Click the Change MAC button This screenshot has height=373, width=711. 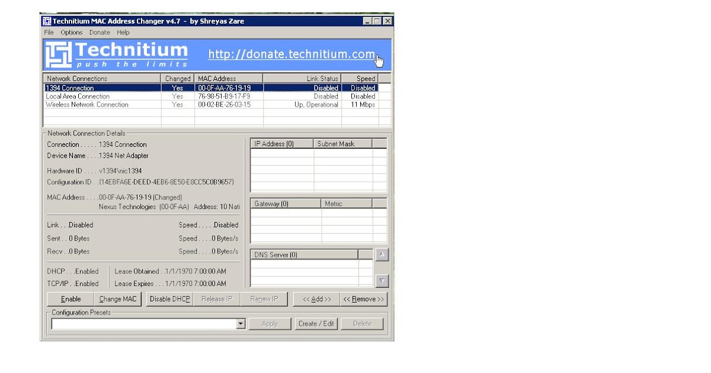118,299
